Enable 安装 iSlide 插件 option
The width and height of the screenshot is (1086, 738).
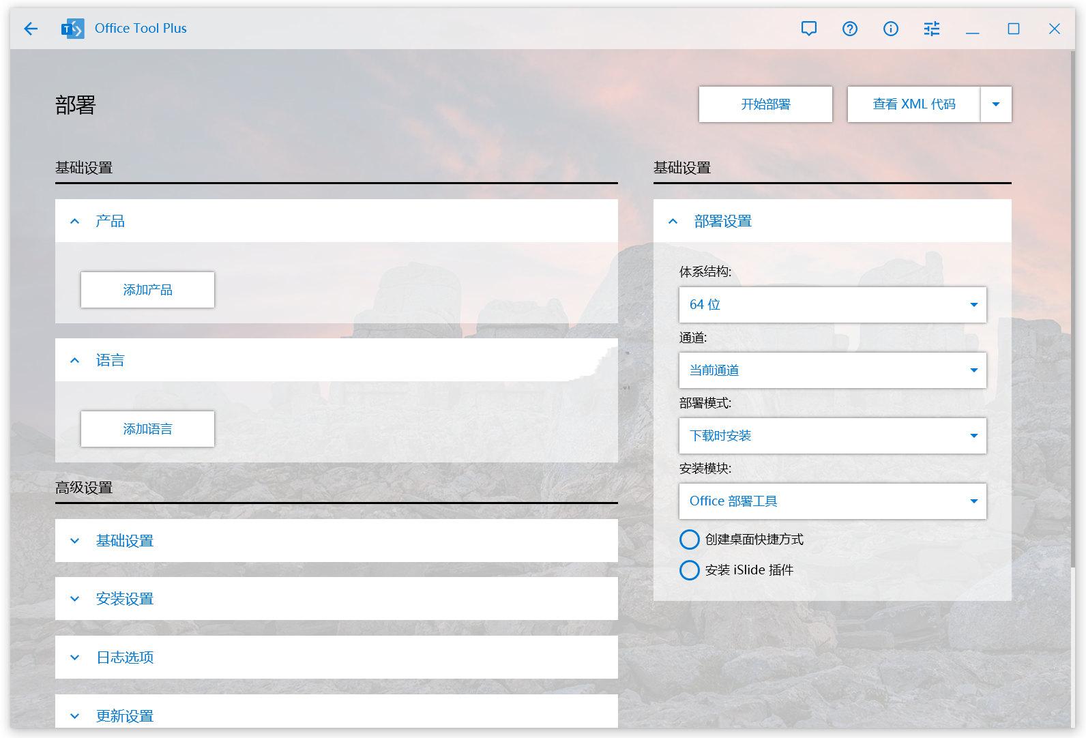point(690,570)
